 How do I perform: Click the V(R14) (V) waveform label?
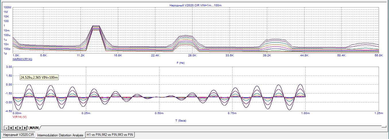(20, 117)
